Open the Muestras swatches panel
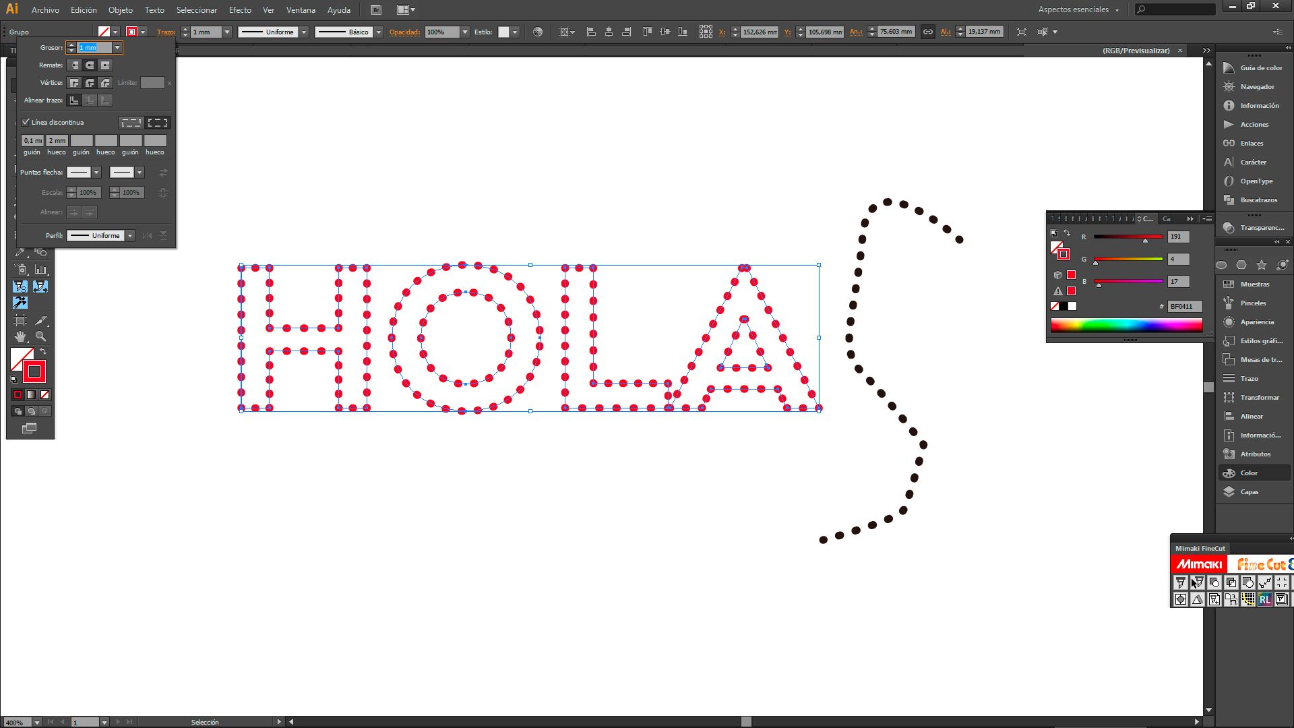Viewport: 1294px width, 728px height. [x=1254, y=284]
